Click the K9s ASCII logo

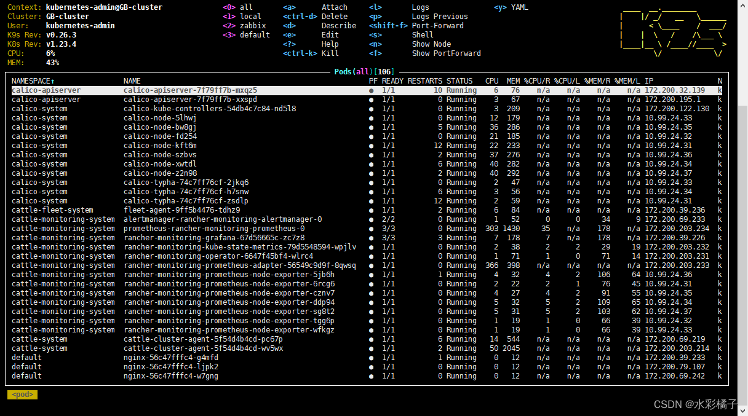(x=673, y=31)
